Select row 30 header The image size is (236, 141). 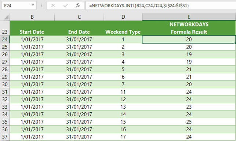tap(5, 84)
